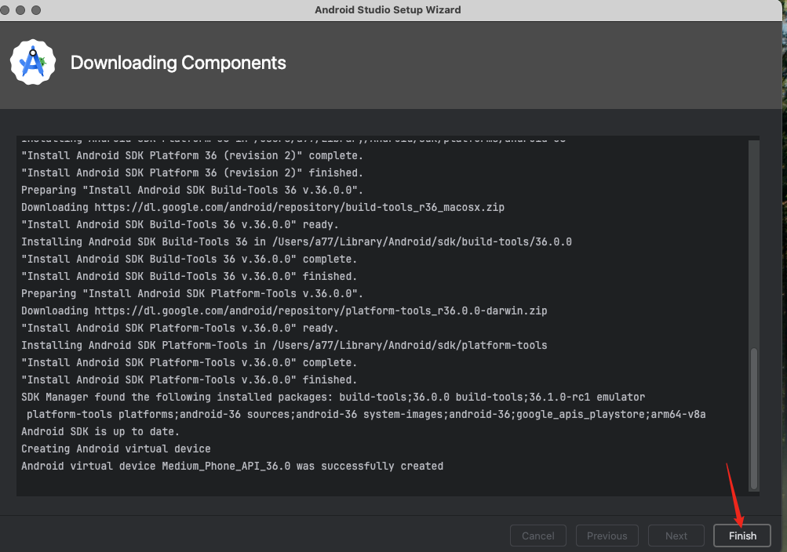This screenshot has width=787, height=552.
Task: Click the build-tools_r36_macosx.zip download URL line
Action: (263, 208)
